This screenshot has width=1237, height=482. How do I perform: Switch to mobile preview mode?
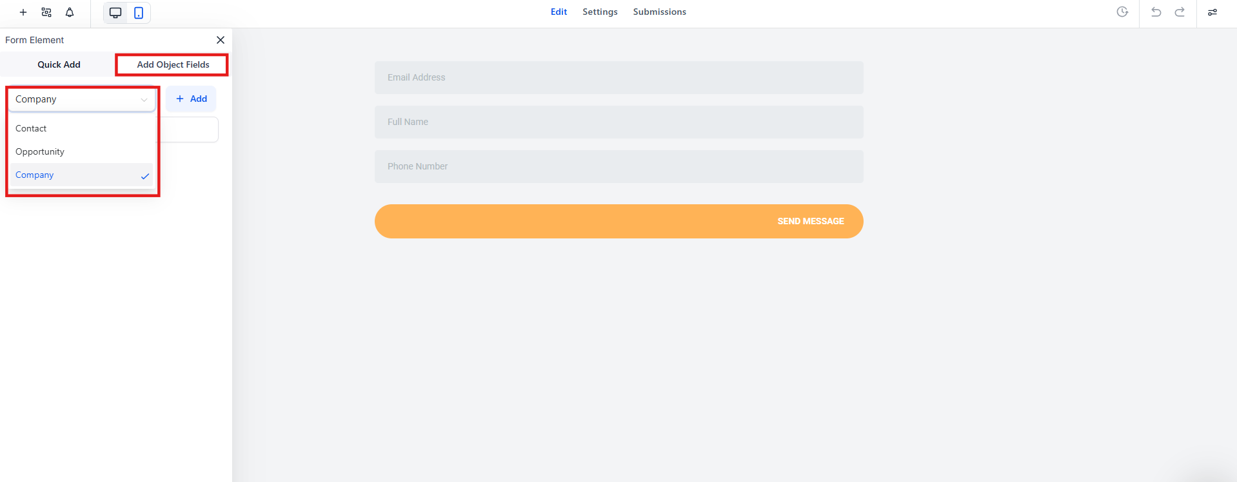point(139,13)
